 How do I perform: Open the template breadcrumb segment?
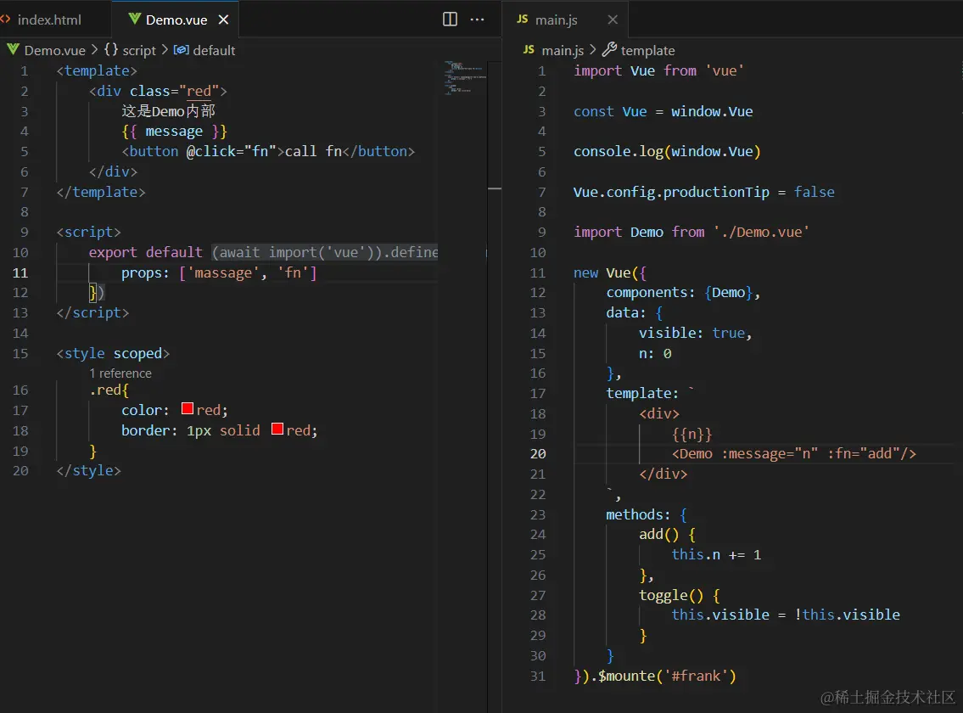[647, 50]
